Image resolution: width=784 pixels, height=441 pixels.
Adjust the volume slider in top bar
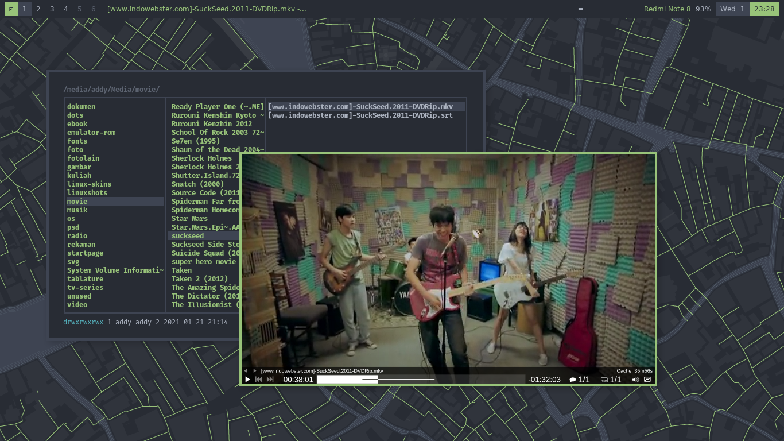click(595, 9)
